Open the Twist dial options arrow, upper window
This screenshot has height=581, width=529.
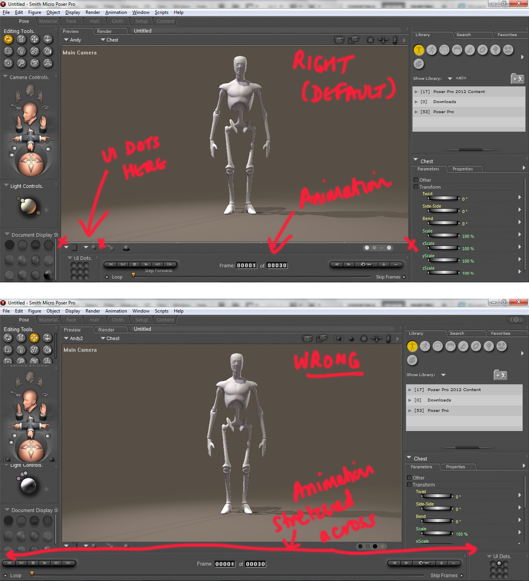[x=520, y=197]
